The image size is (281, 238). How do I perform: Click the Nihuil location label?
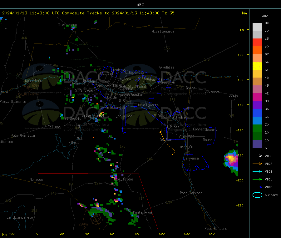point(74,143)
